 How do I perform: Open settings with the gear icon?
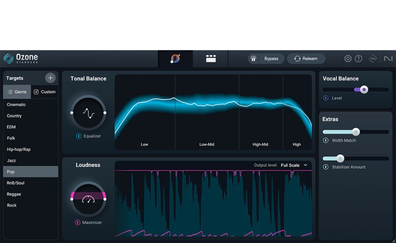point(348,59)
